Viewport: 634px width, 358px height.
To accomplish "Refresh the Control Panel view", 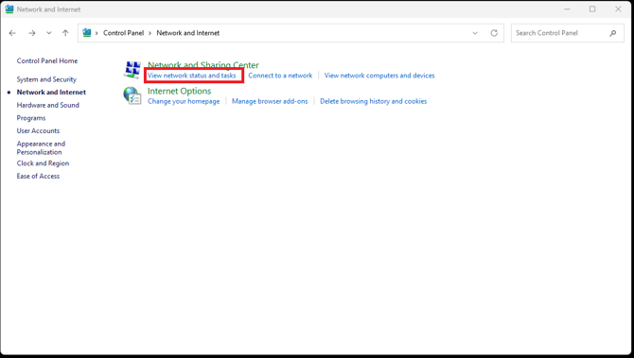I will click(x=494, y=33).
